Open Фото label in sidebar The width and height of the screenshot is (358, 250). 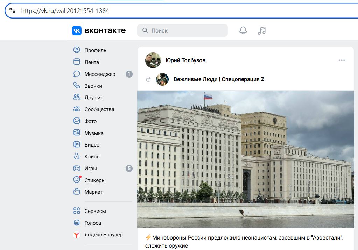tap(90, 121)
